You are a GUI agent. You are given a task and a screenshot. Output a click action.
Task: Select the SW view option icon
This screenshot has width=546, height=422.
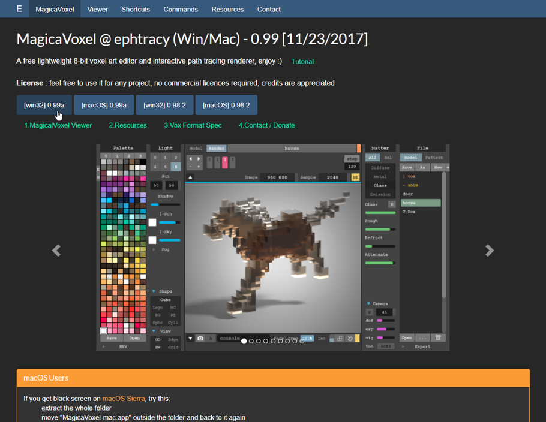158,347
